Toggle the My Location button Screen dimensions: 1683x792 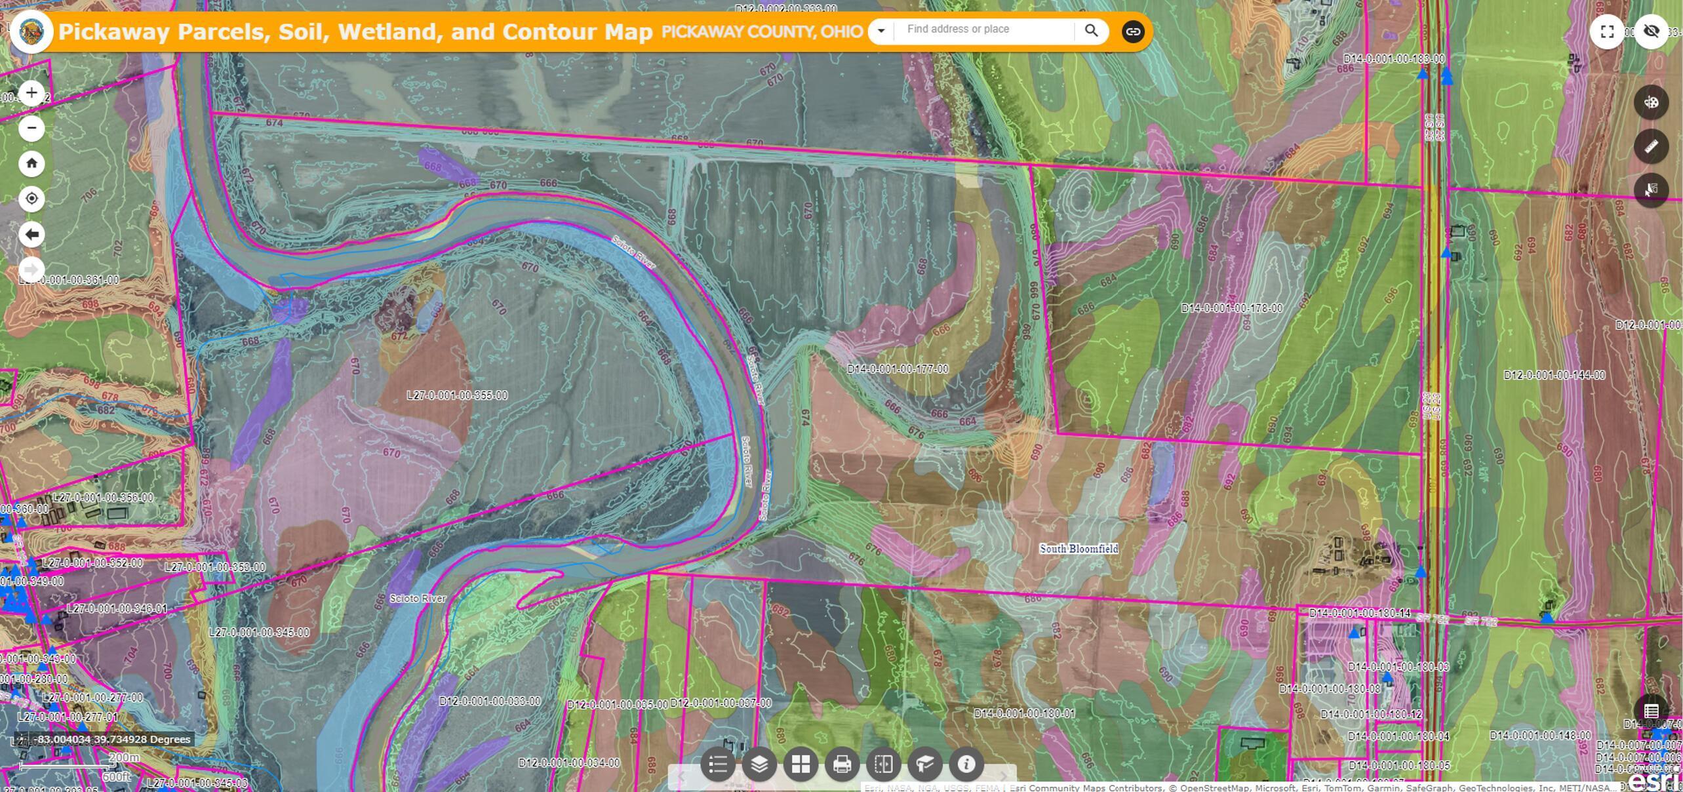[31, 199]
